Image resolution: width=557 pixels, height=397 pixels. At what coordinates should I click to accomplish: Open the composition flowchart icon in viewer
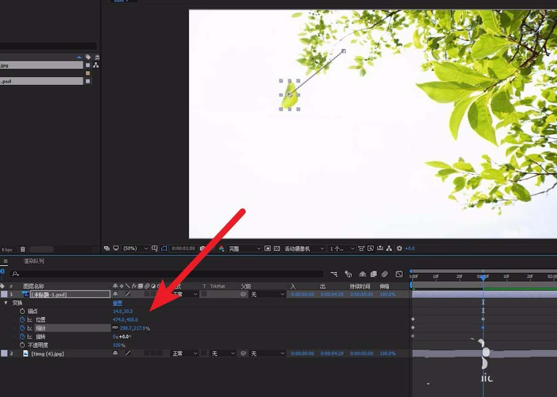point(389,248)
